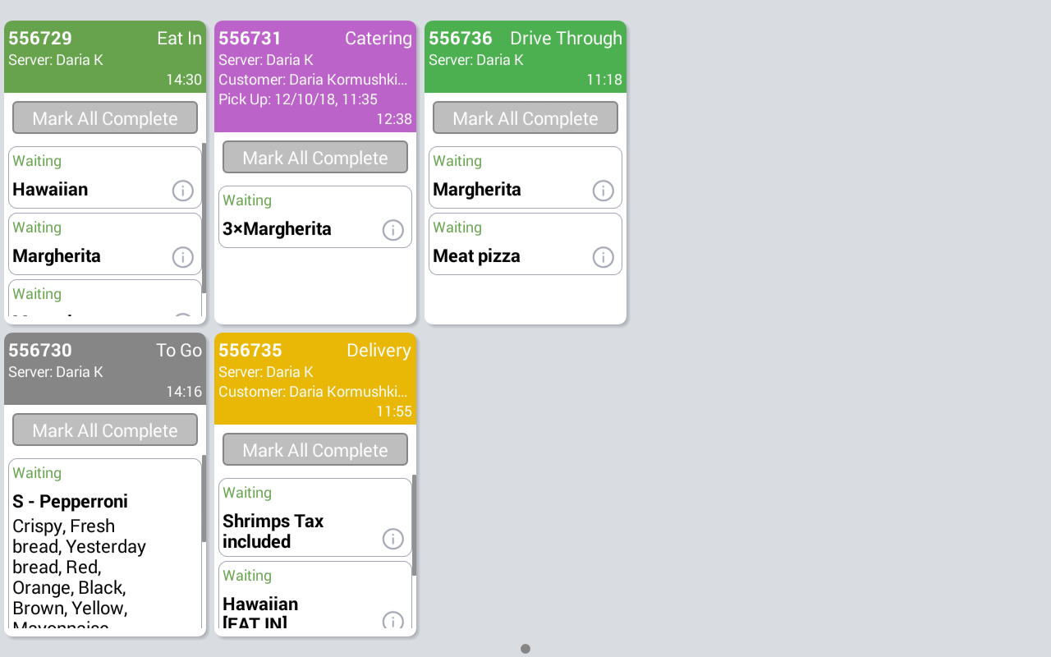1051x657 pixels.
Task: Select the Eat In order 556729 header
Action: coord(105,57)
